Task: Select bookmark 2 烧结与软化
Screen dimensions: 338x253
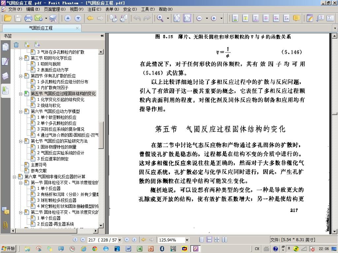Action: click(49, 105)
